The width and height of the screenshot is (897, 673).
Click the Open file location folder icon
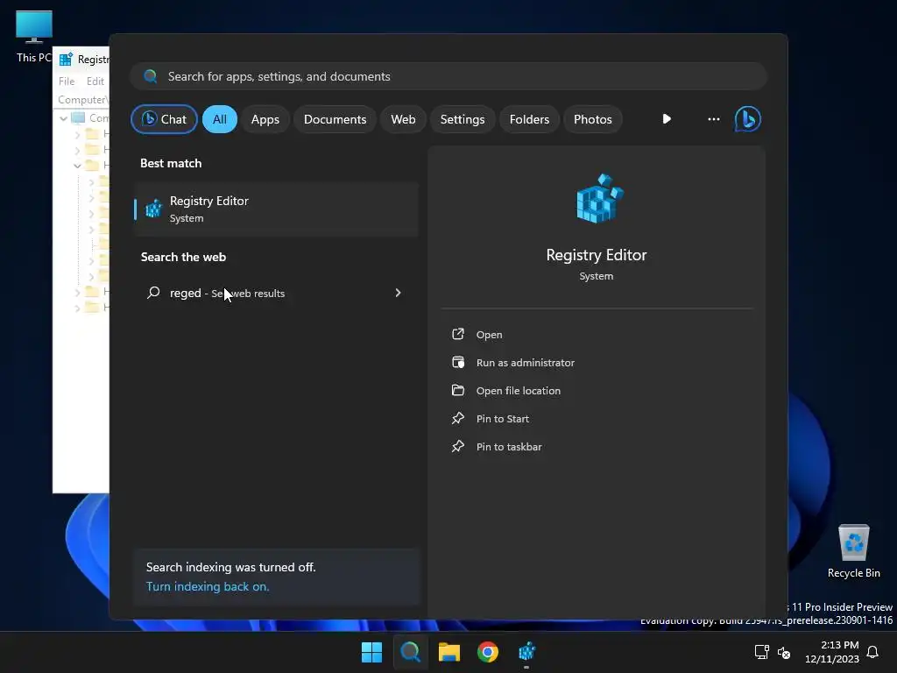click(x=457, y=390)
